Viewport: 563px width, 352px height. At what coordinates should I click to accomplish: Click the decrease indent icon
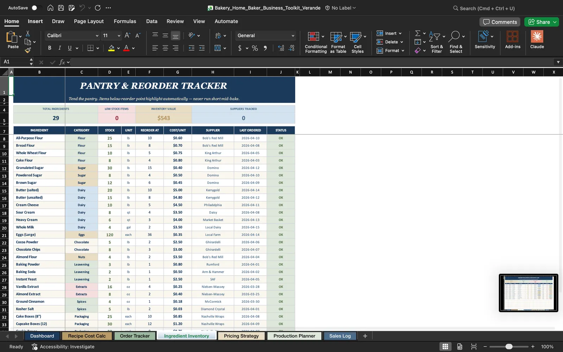[x=191, y=48]
